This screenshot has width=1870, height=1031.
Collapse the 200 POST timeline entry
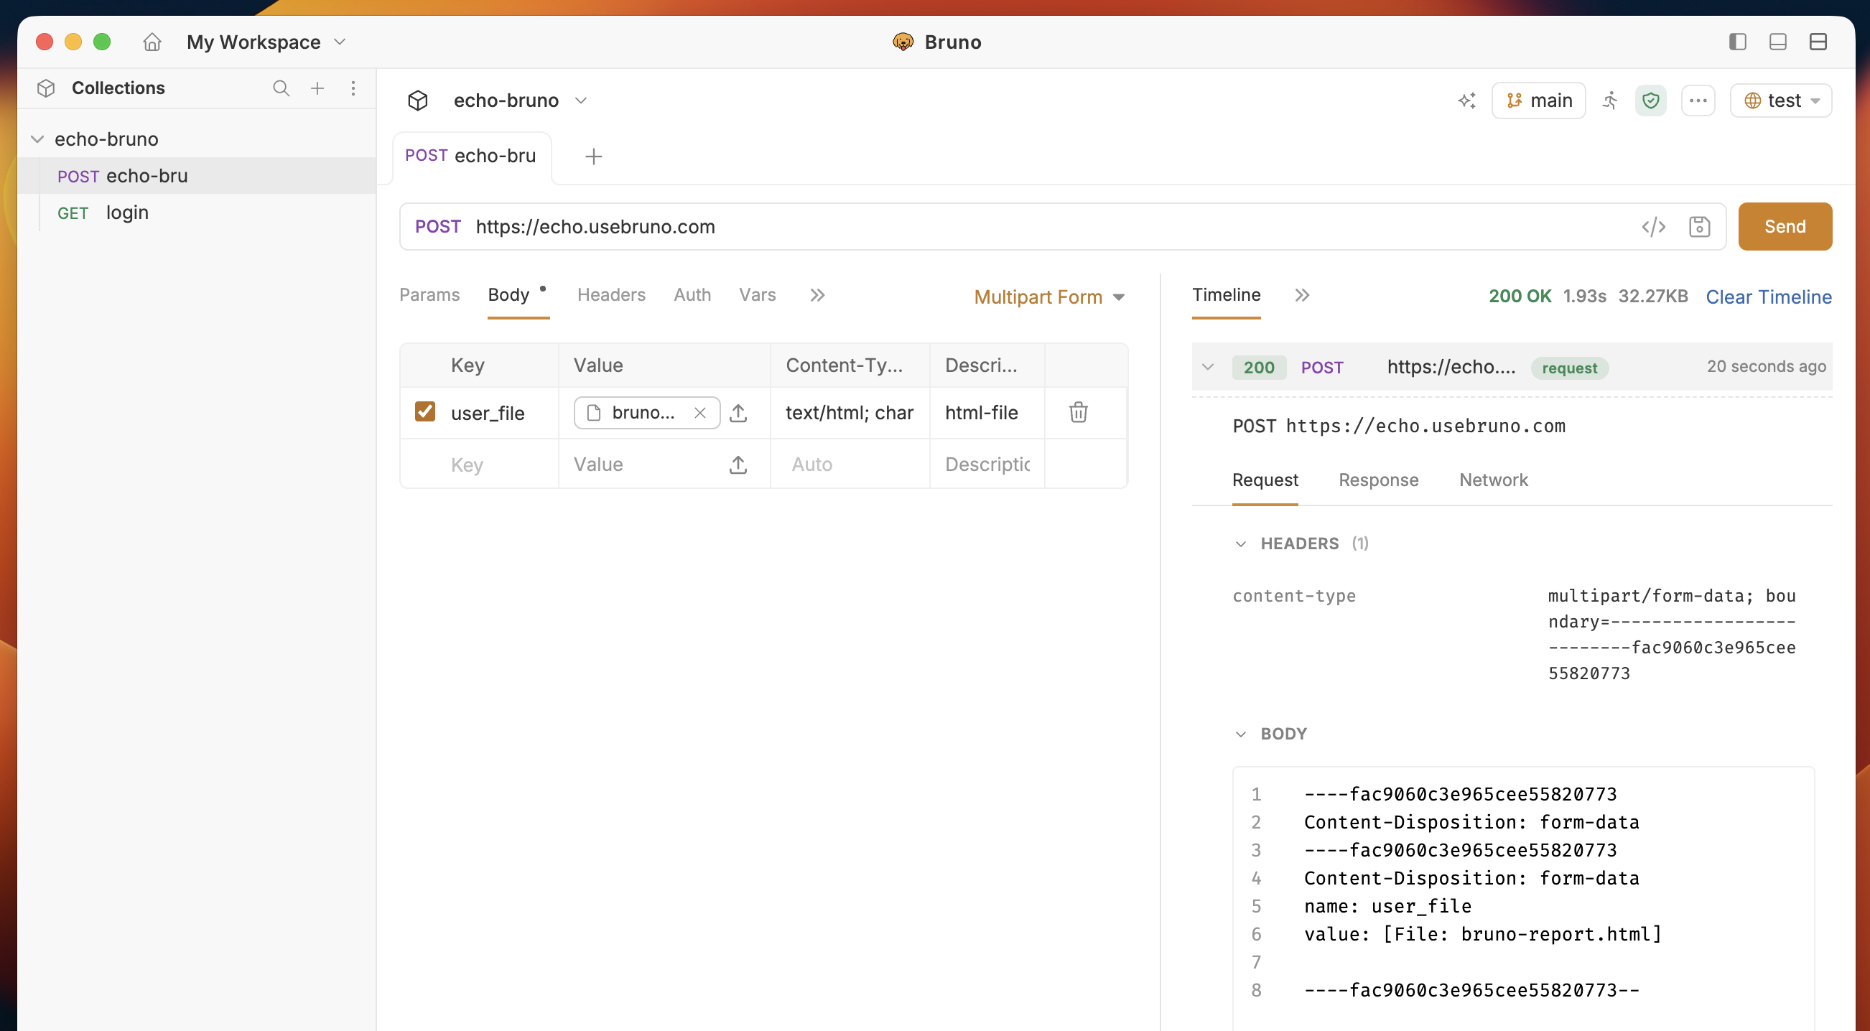coord(1208,368)
